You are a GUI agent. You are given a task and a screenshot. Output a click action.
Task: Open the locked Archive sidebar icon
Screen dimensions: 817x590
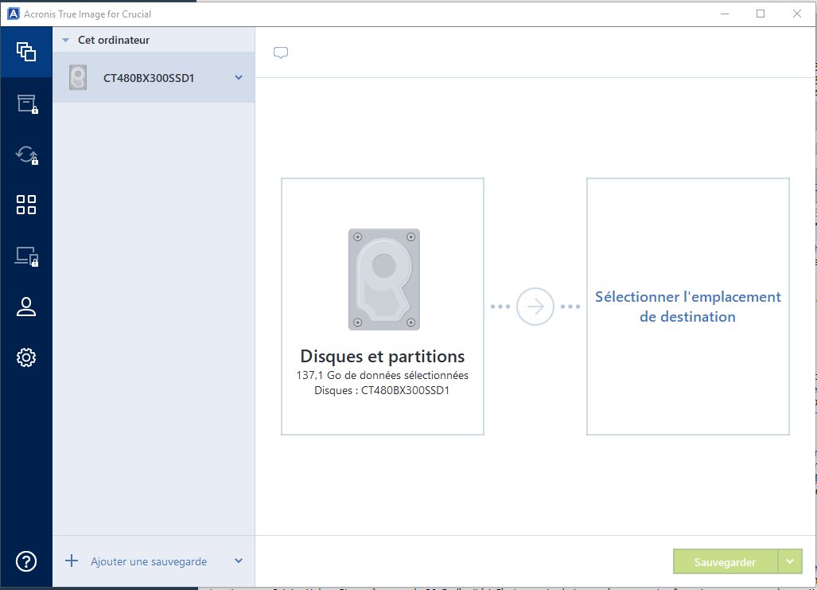click(26, 104)
